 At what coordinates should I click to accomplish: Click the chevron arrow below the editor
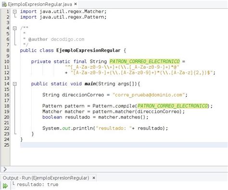(5, 169)
